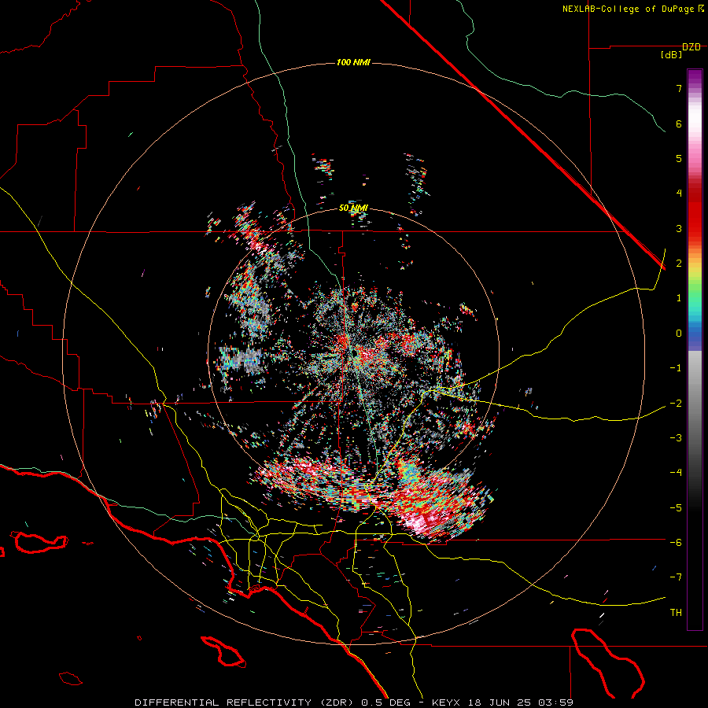
Task: Click the purple top of the ZDR color bar
Action: (695, 76)
